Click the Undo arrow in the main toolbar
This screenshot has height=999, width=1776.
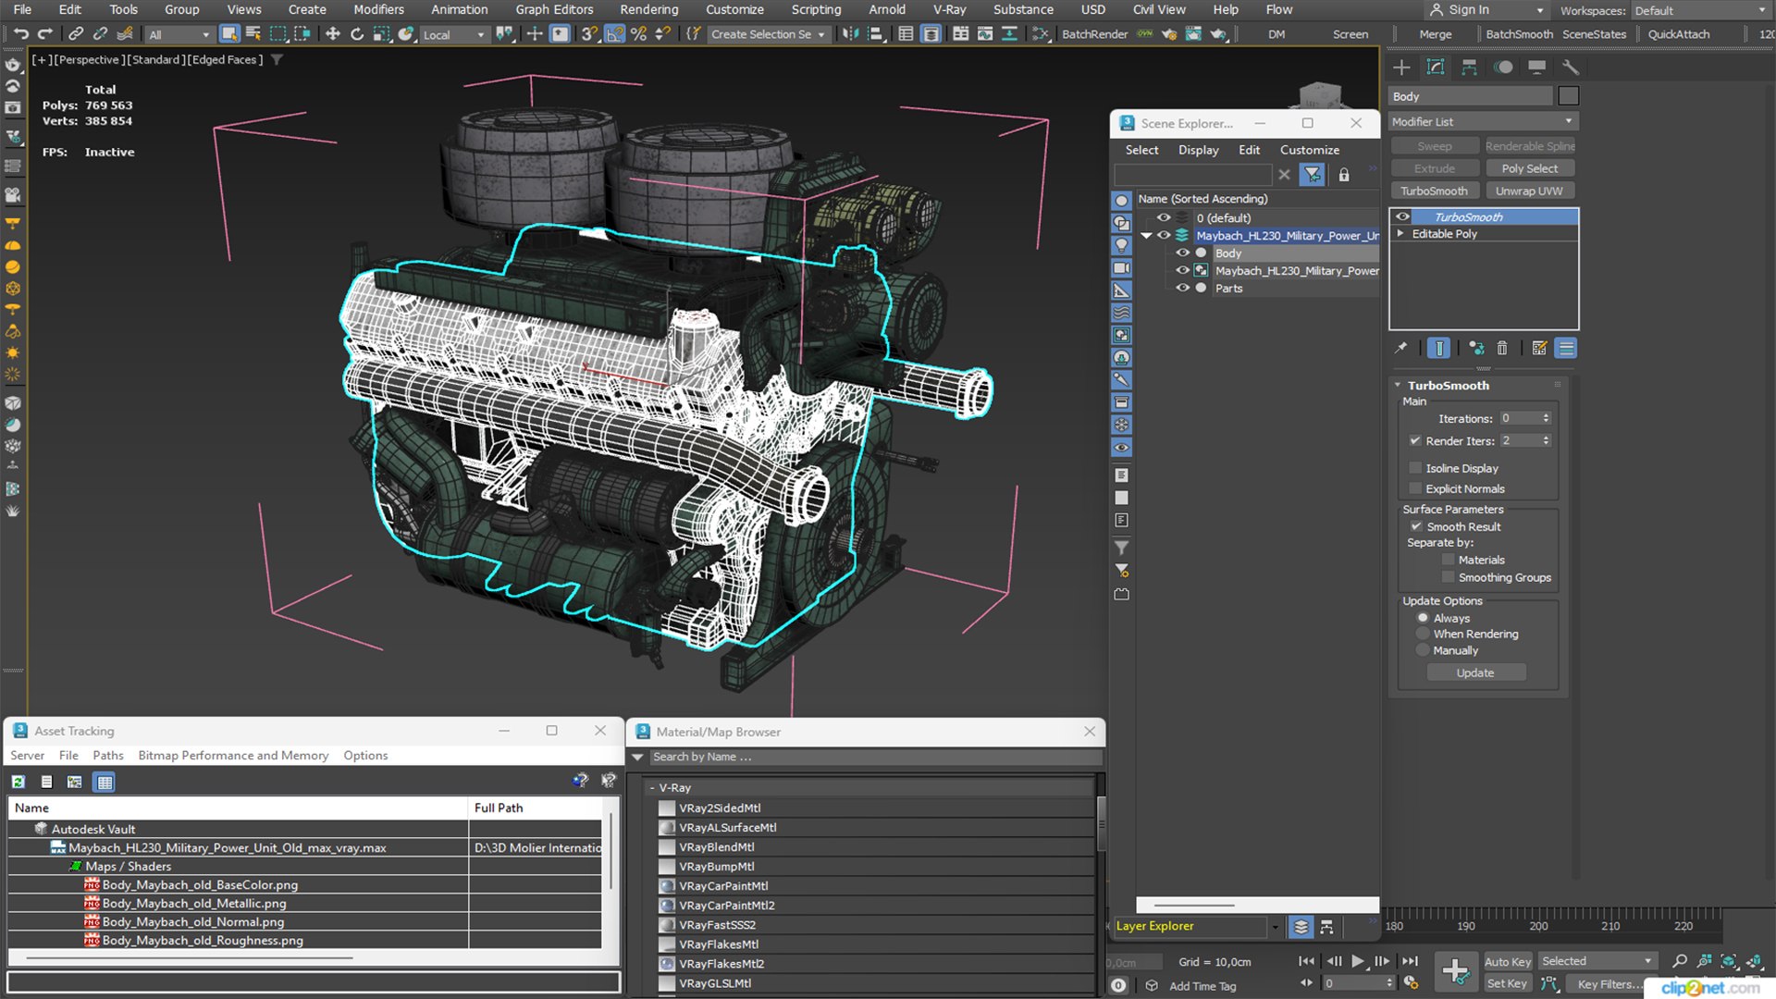pos(20,34)
